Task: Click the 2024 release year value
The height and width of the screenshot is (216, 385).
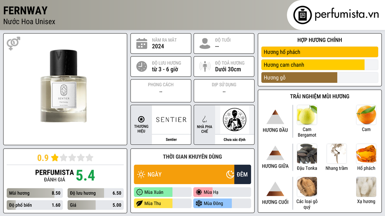Action: click(x=158, y=46)
